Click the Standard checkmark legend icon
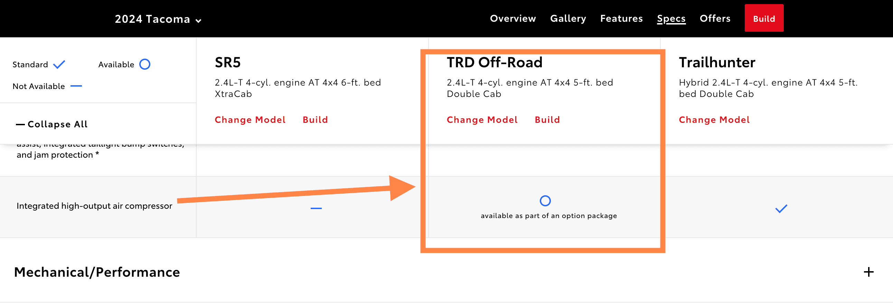 59,65
